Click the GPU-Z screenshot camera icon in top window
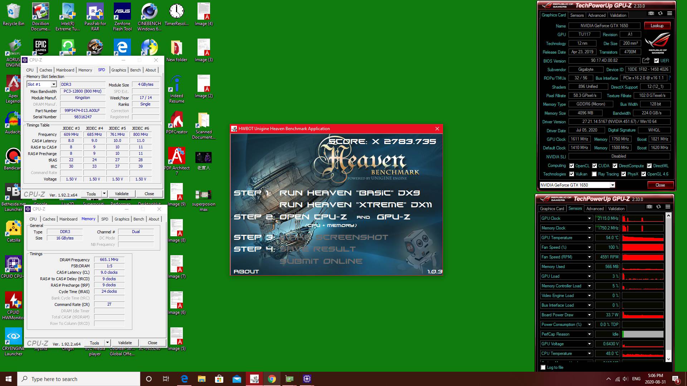Screen dimensions: 687x386 [651, 14]
